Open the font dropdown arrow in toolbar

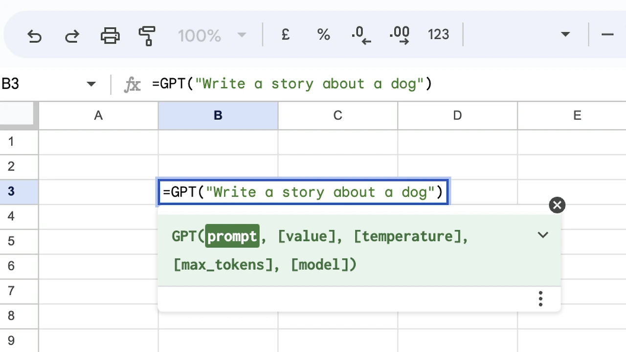[565, 35]
